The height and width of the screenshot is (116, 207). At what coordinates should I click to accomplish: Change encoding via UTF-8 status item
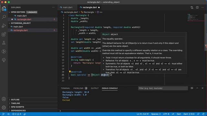point(166,114)
